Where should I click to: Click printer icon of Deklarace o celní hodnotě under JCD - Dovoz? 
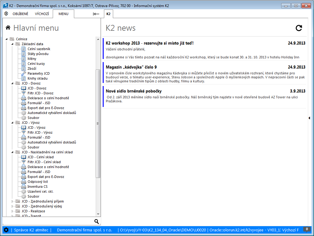24,98
